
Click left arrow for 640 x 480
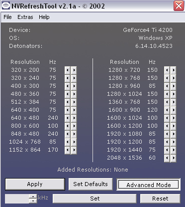[x=67, y=118]
